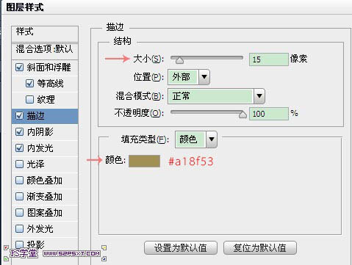This screenshot has width=352, height=265.
Task: Open the 混合模式 dropdown showing 正常
Action: pyautogui.click(x=216, y=96)
